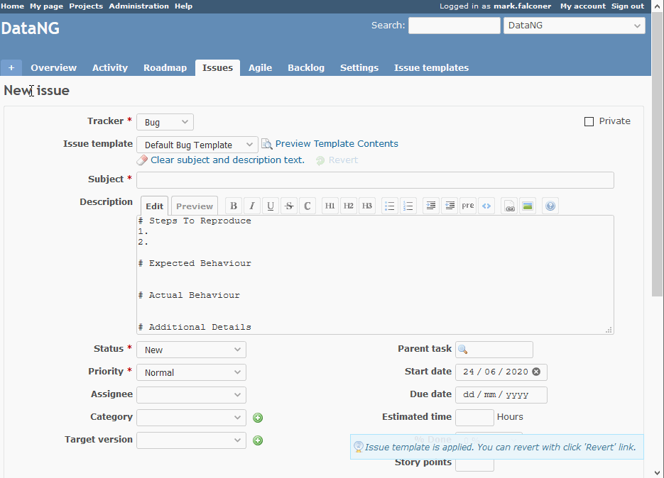The image size is (664, 478).
Task: Open Projects in top menu
Action: coord(86,6)
